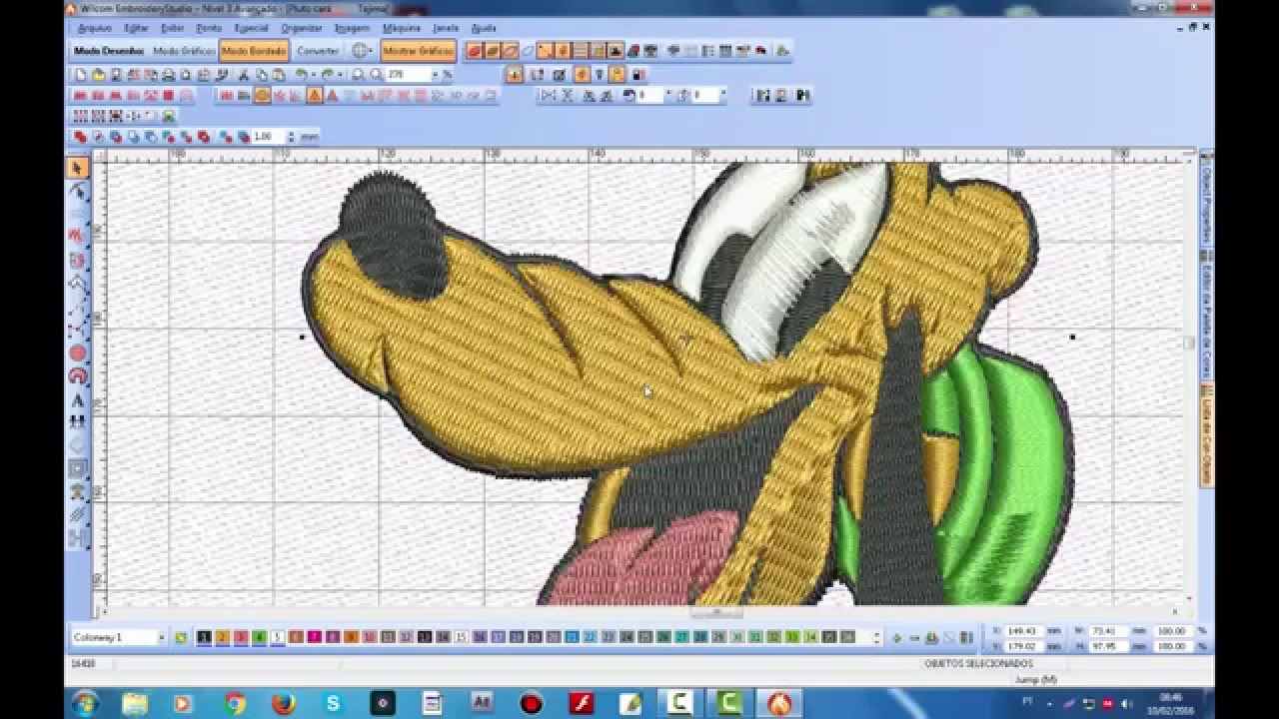Open Flash icon in taskbar

pos(581,703)
